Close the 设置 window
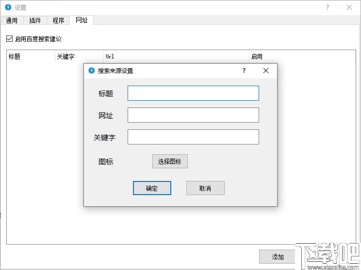Image resolution: width=361 pixels, height=270 pixels. click(349, 7)
